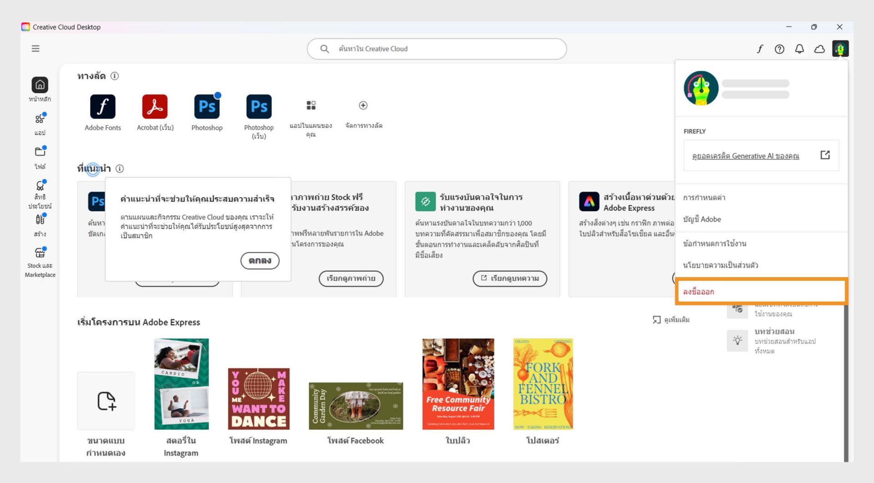Open the hamburger menu
This screenshot has width=874, height=483.
(35, 48)
